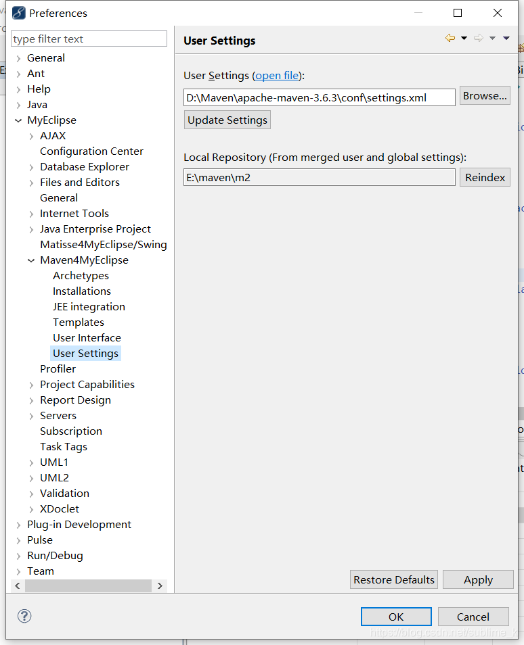524x645 pixels.
Task: Click the back navigation arrow icon
Action: click(450, 38)
